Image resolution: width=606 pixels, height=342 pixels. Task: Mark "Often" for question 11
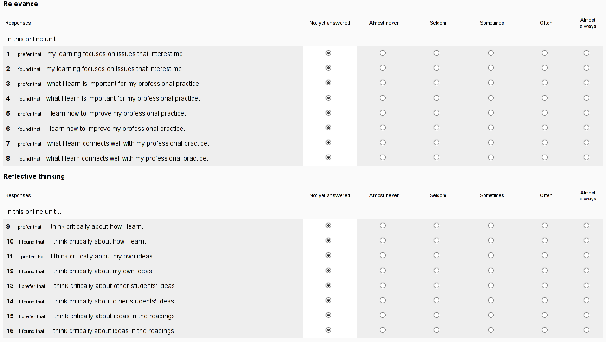pos(545,255)
